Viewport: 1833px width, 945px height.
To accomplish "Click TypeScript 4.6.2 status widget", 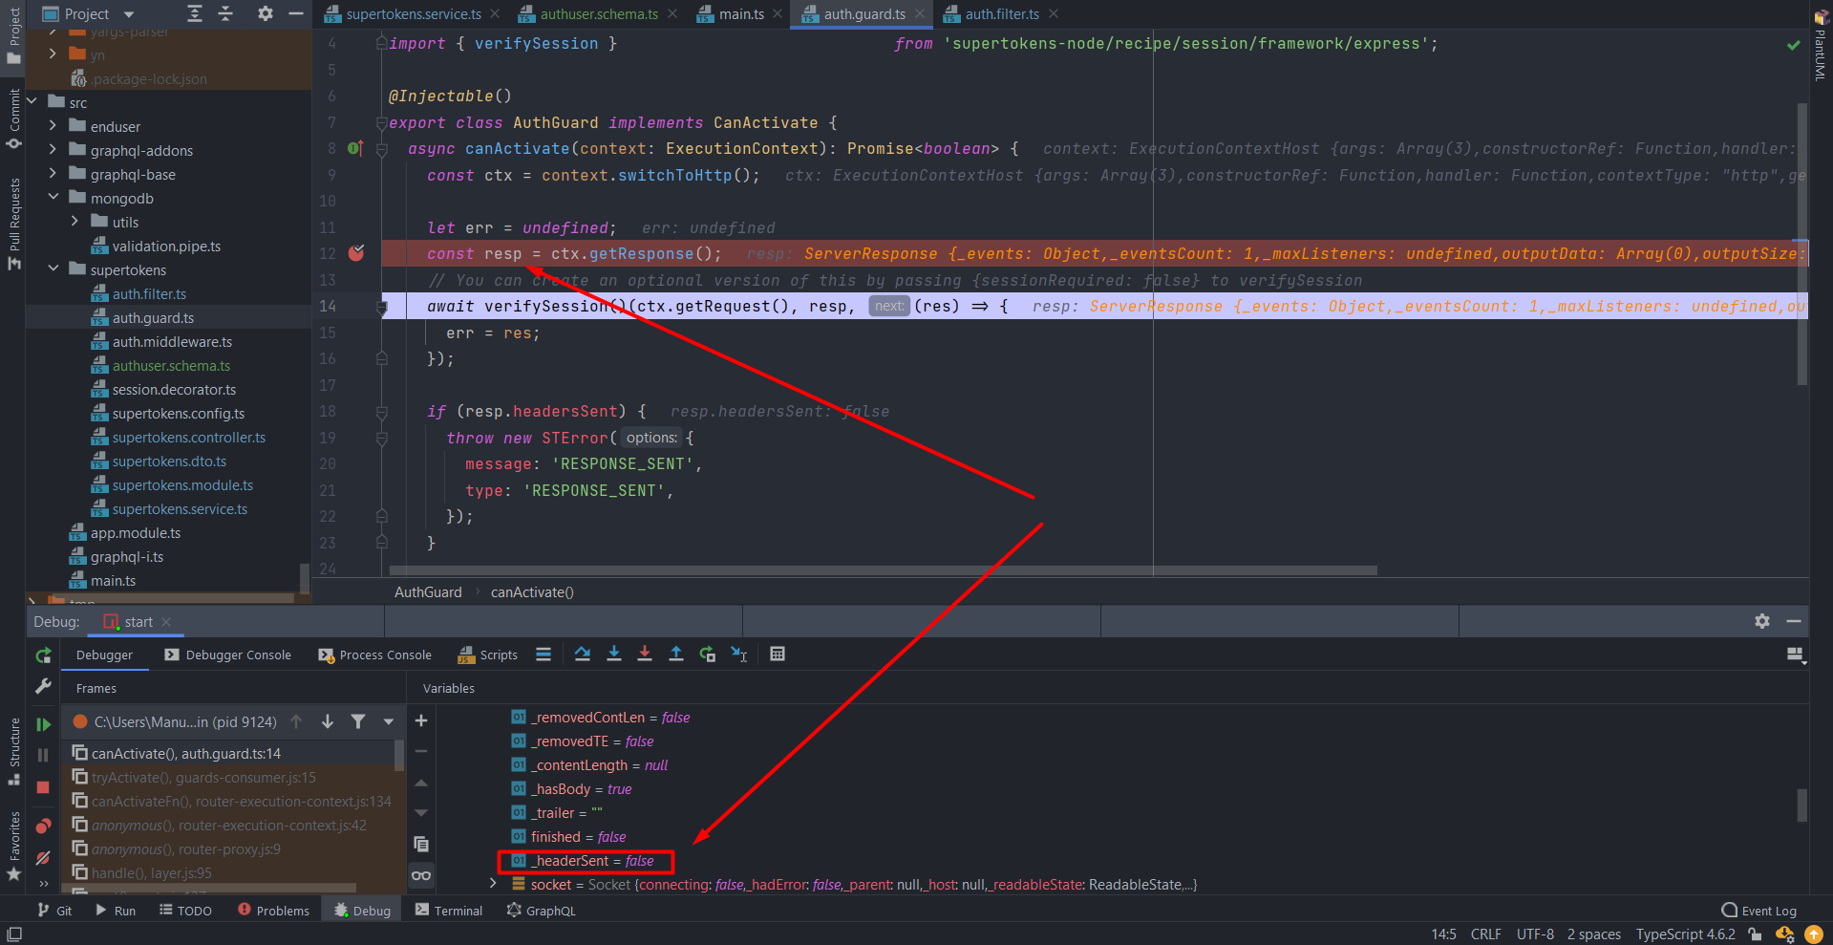I will pyautogui.click(x=1685, y=934).
